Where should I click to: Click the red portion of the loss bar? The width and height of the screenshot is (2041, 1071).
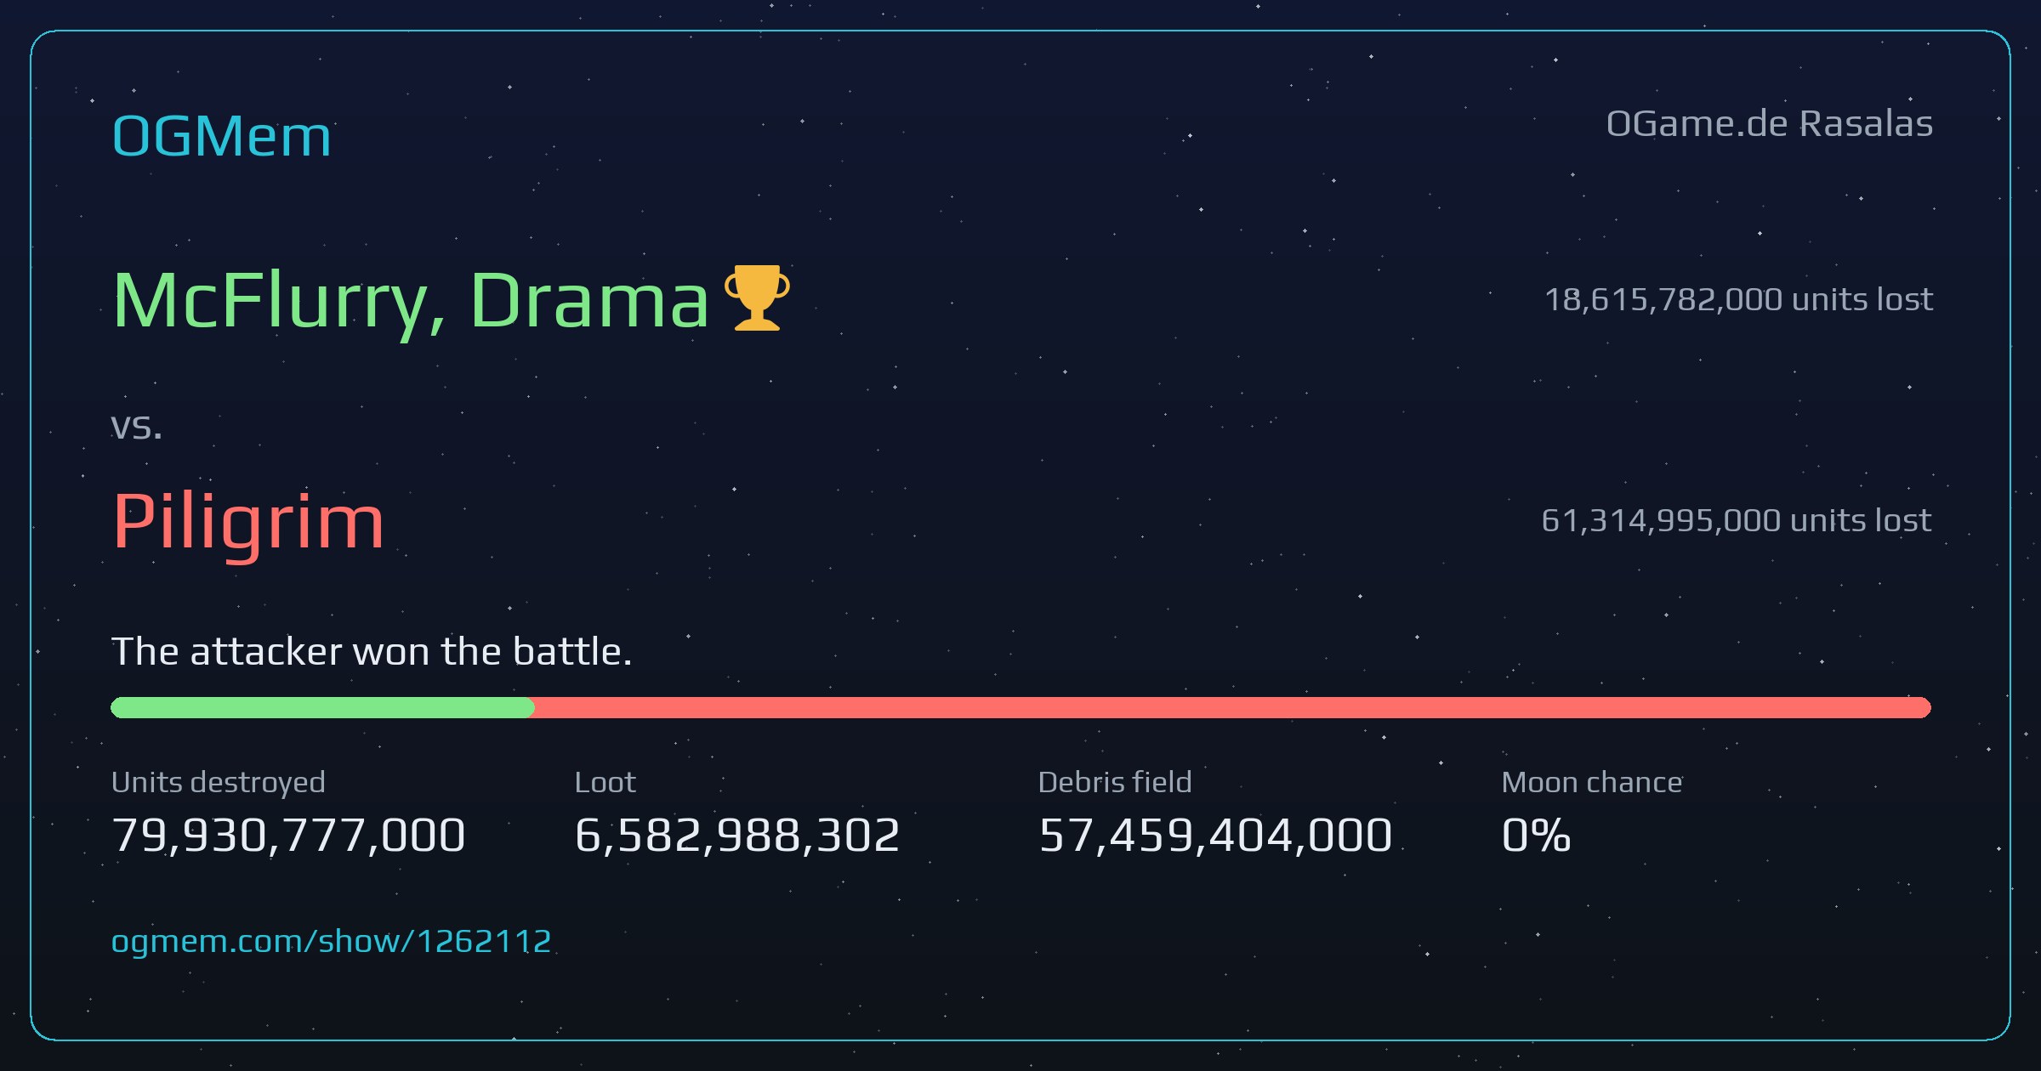coord(1233,707)
